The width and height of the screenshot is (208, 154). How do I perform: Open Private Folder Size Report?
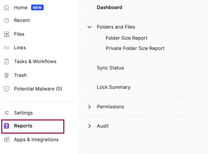pos(135,48)
